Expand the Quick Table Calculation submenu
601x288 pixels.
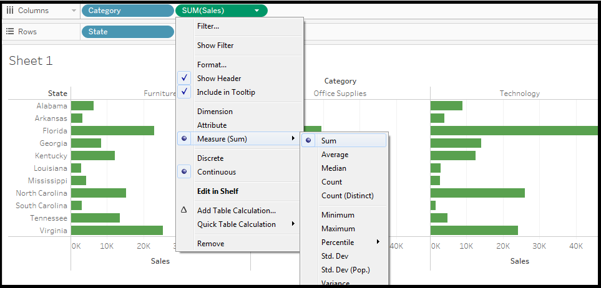tap(237, 224)
